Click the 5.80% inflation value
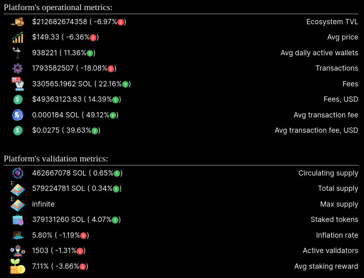The image size is (364, 278). tap(42, 235)
